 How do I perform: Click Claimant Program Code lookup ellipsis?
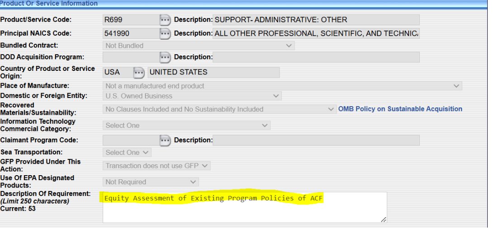[165, 140]
